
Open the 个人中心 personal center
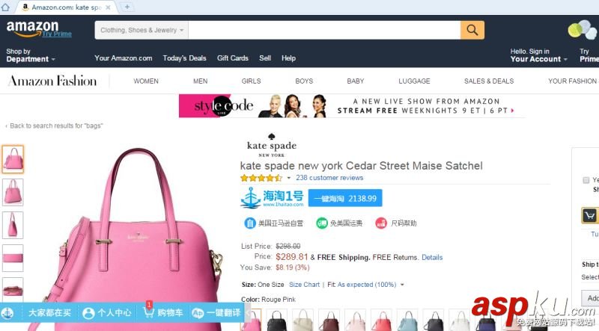(x=107, y=313)
